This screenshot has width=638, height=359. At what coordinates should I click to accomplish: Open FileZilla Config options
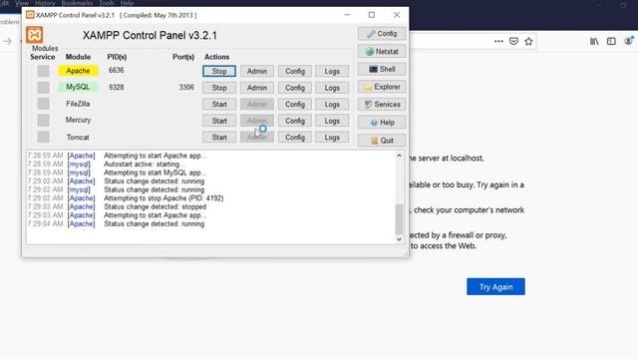(x=295, y=104)
